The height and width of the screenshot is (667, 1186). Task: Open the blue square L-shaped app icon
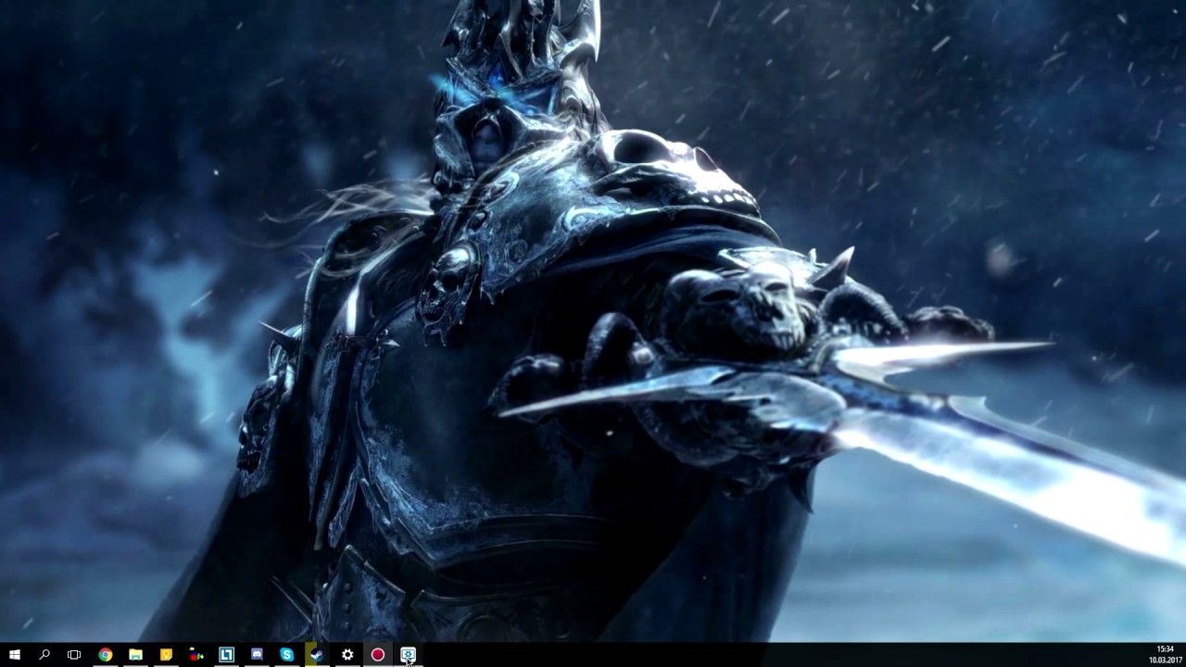click(226, 655)
